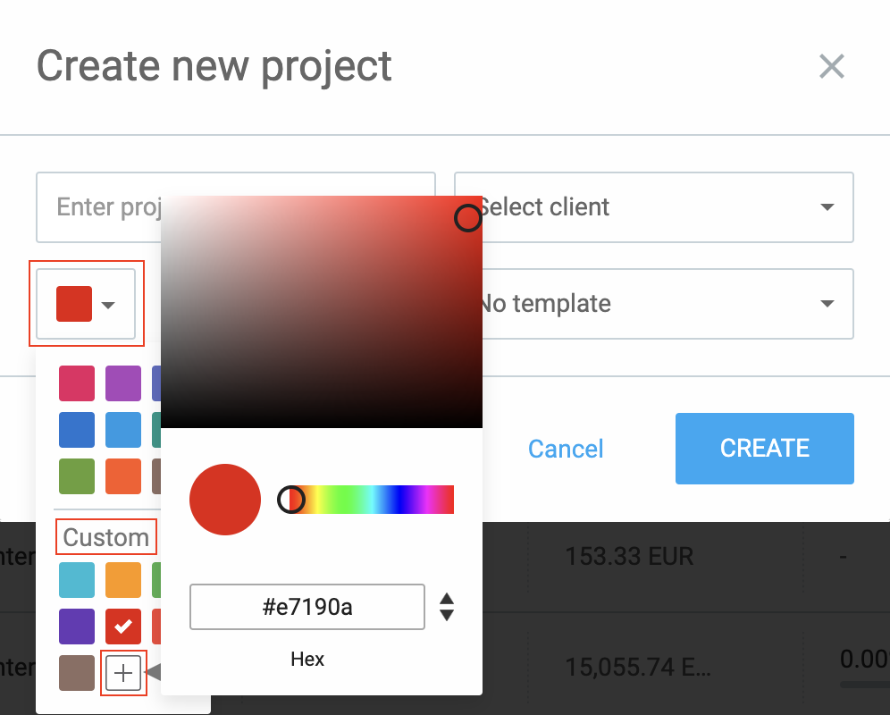Choose the orange custom color swatch
890x715 pixels.
123,579
